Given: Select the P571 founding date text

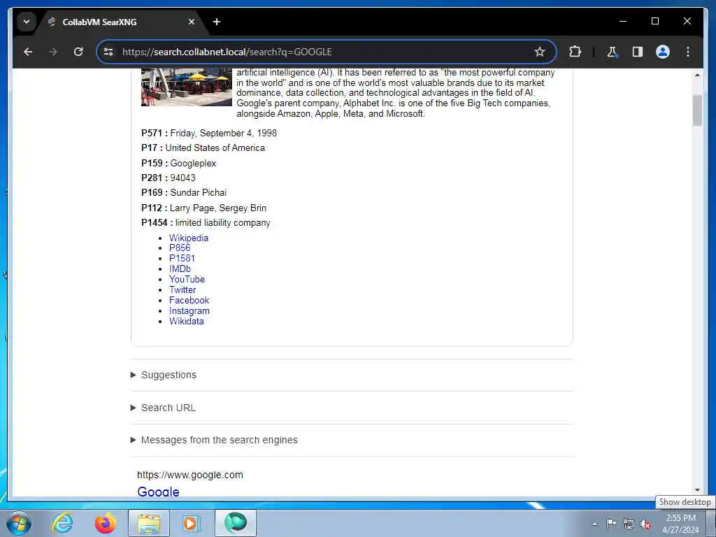Looking at the screenshot, I should pos(223,134).
